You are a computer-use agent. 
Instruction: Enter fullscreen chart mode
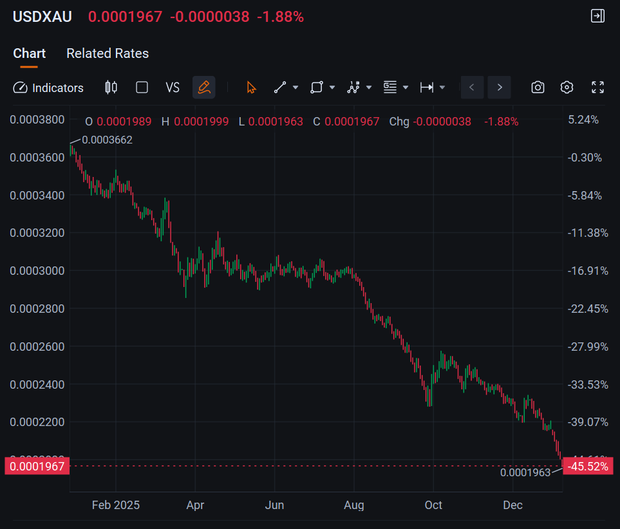(x=597, y=88)
